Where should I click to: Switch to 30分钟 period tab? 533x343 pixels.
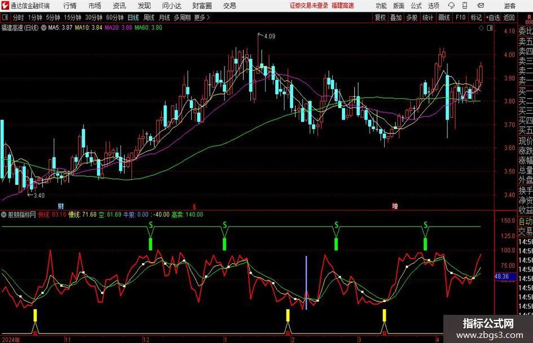point(94,17)
